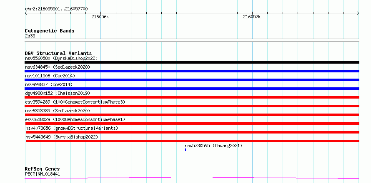Click the 216057k ruler label
This screenshot has height=183, width=371.
252,17
